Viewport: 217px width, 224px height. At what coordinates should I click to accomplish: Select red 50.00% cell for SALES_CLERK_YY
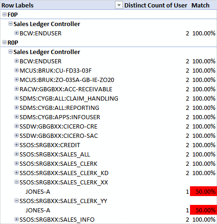pos(203,210)
